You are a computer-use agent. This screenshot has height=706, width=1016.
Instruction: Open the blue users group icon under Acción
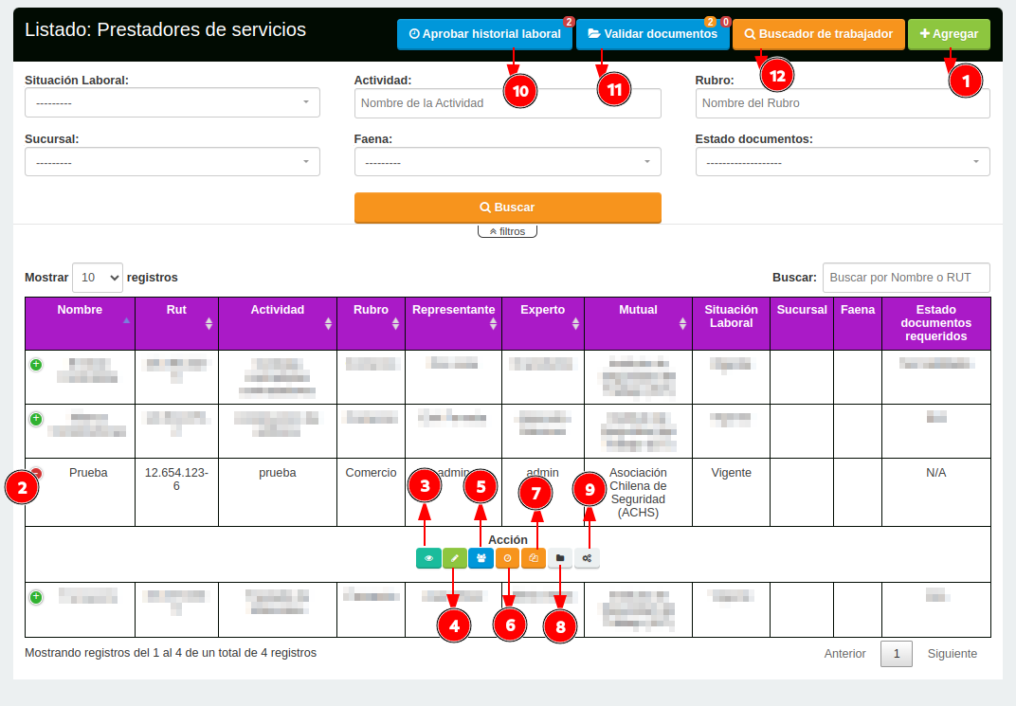[x=481, y=558]
